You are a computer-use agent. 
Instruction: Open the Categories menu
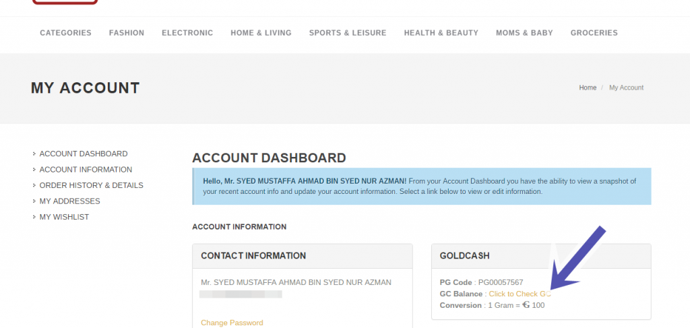[65, 33]
